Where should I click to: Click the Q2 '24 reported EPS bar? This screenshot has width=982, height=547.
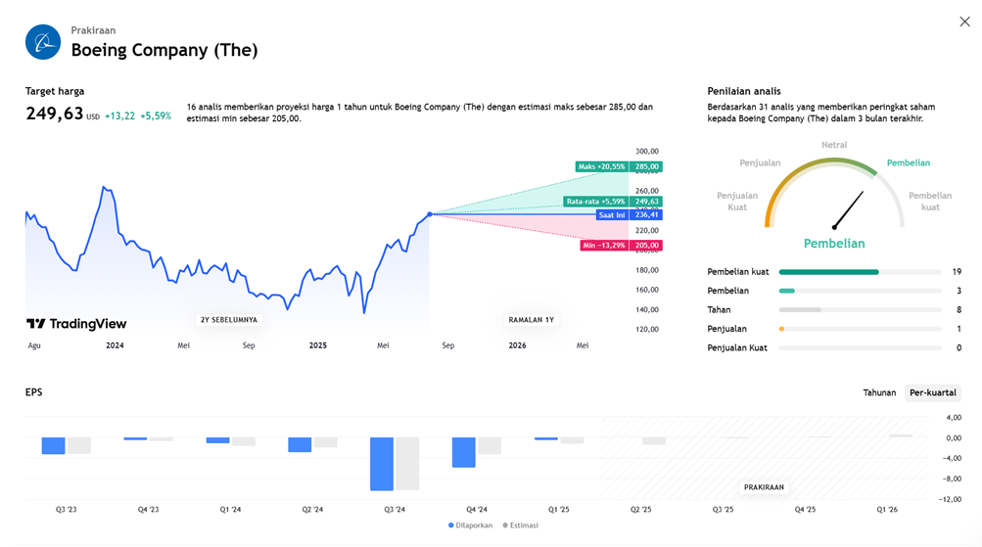point(300,445)
